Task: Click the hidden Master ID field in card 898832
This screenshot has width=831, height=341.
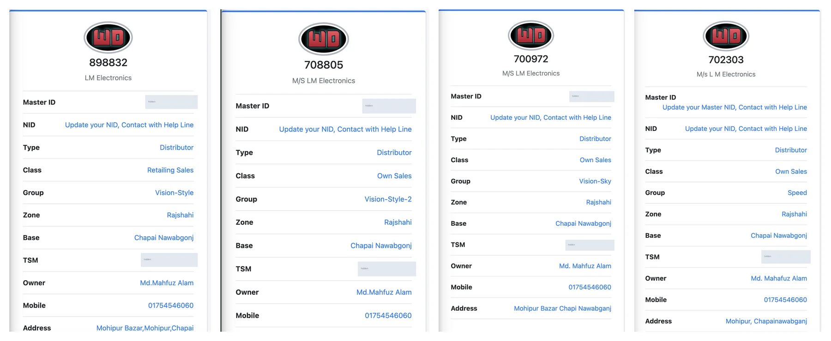Action: click(171, 102)
